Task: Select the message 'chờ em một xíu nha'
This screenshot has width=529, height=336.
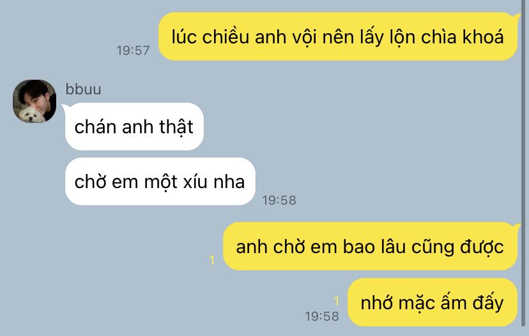Action: click(160, 182)
